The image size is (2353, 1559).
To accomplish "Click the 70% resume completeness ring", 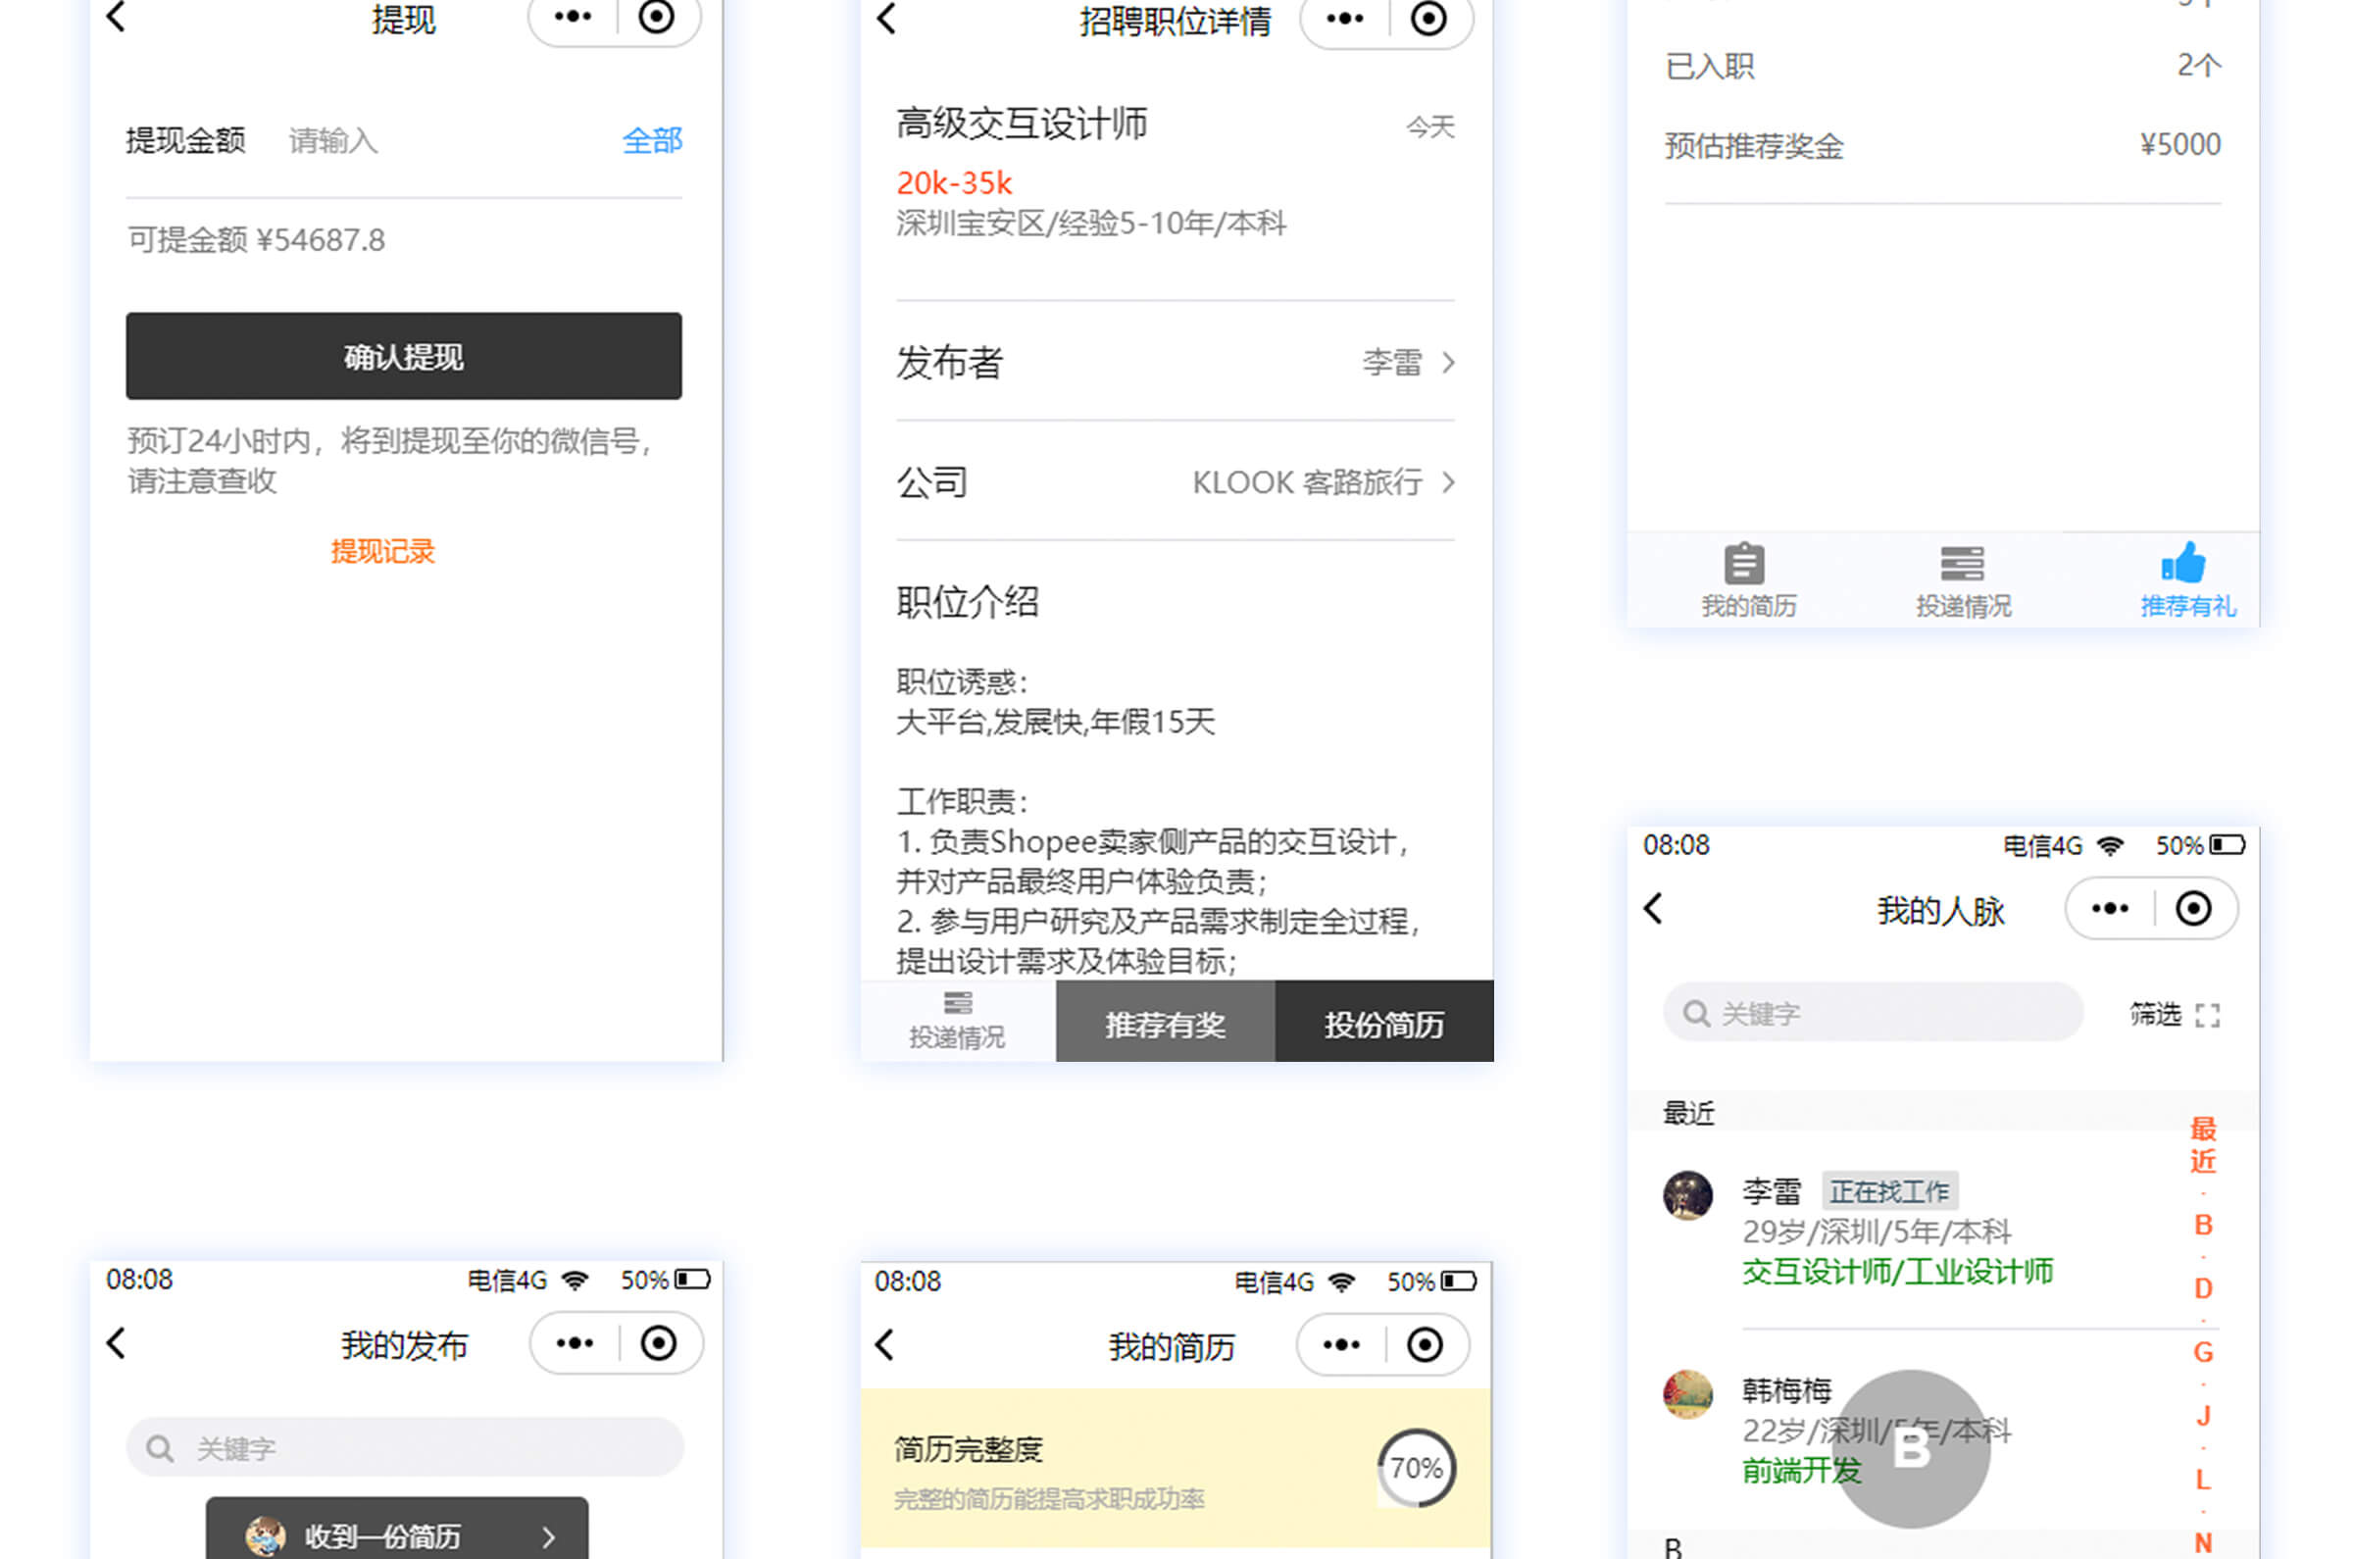I will 1416,1469.
